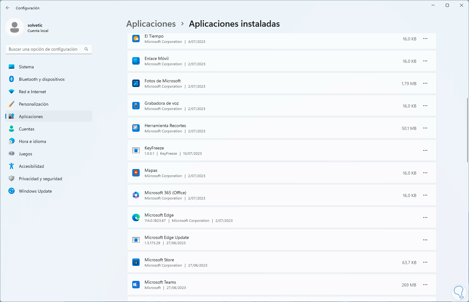Select the '50,1 MB' size value

click(x=409, y=128)
